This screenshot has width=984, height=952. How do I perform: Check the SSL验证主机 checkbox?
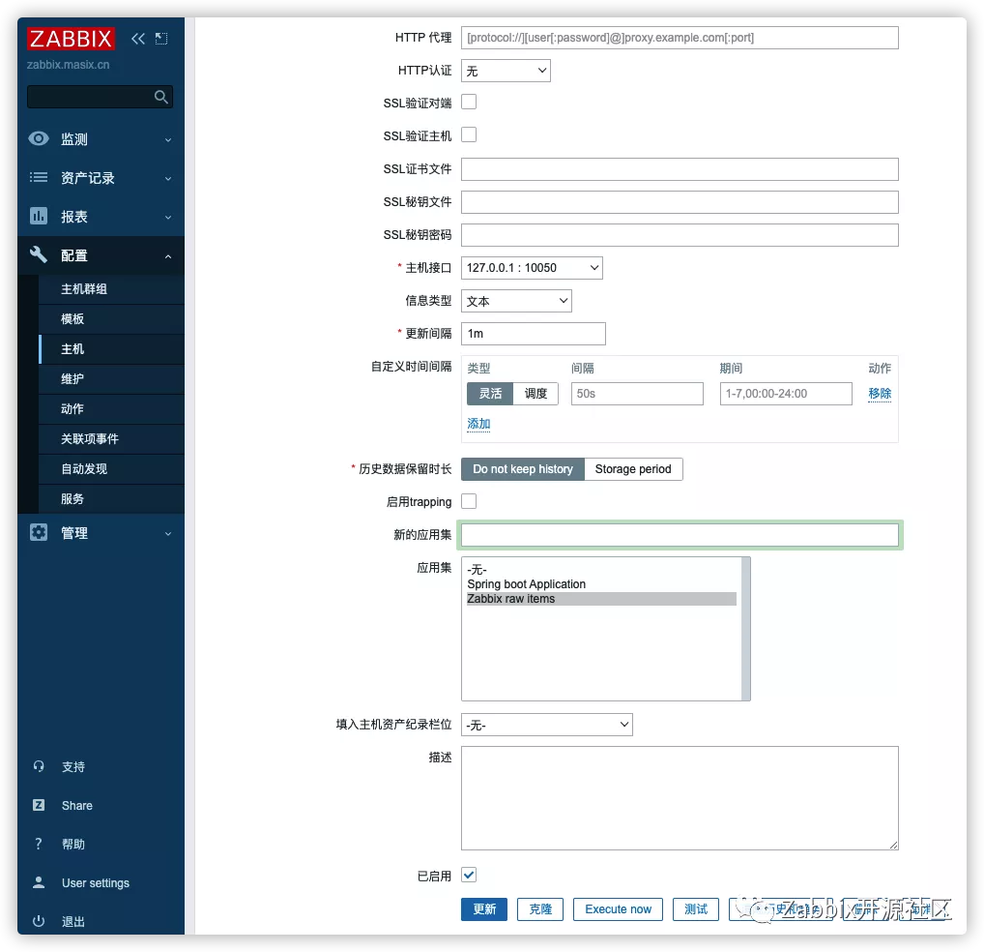(468, 134)
